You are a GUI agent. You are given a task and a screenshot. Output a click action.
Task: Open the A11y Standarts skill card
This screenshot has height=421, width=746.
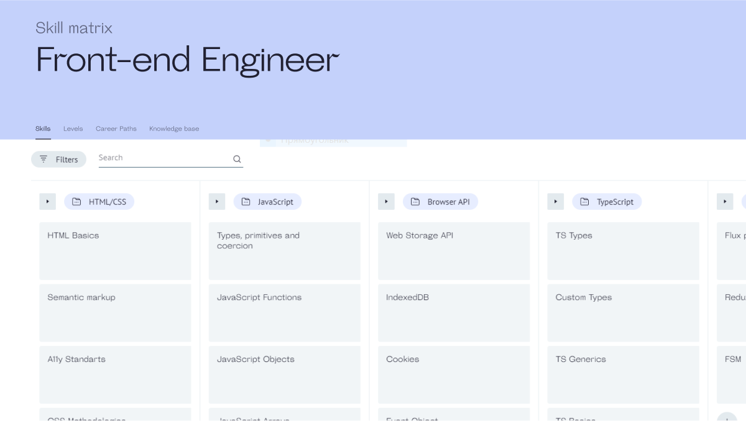point(115,374)
